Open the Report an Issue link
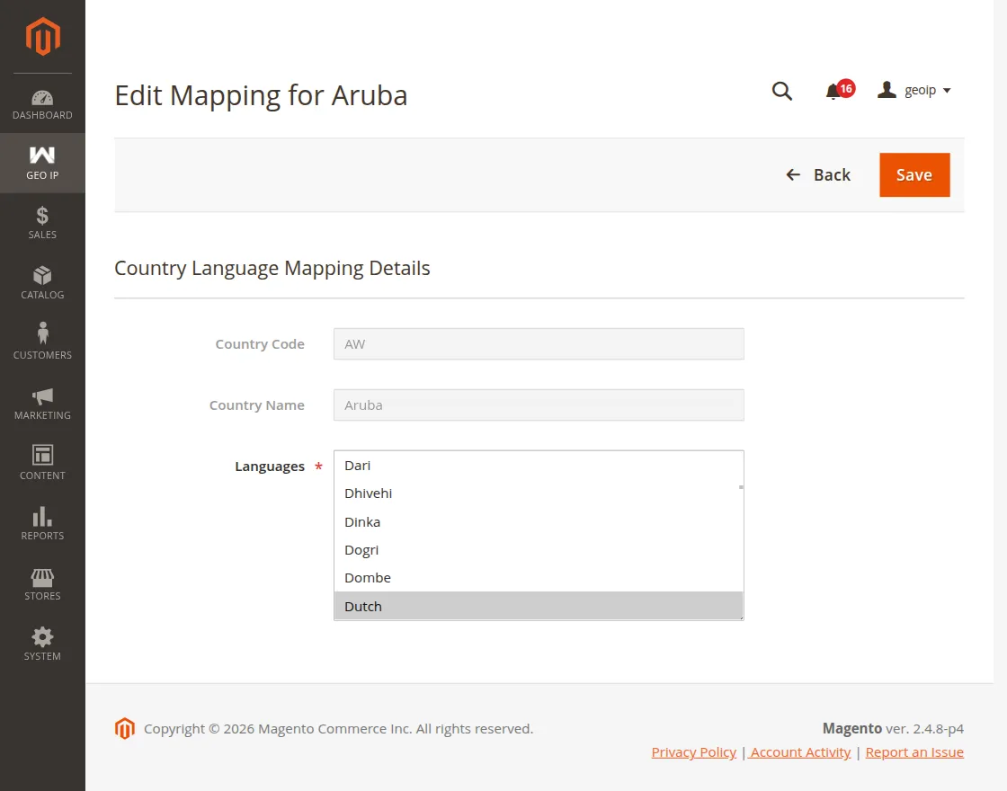Image resolution: width=1007 pixels, height=791 pixels. 914,752
